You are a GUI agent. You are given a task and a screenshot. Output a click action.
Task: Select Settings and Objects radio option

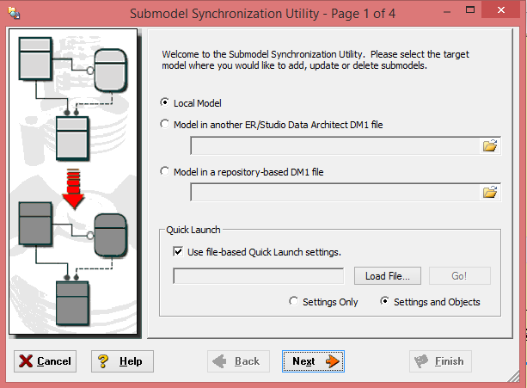pos(384,301)
